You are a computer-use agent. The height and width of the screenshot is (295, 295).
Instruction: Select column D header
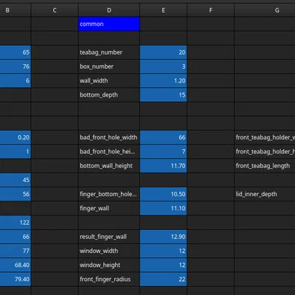pyautogui.click(x=109, y=10)
